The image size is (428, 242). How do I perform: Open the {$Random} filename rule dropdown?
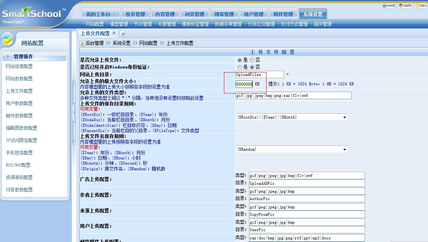click(344, 150)
